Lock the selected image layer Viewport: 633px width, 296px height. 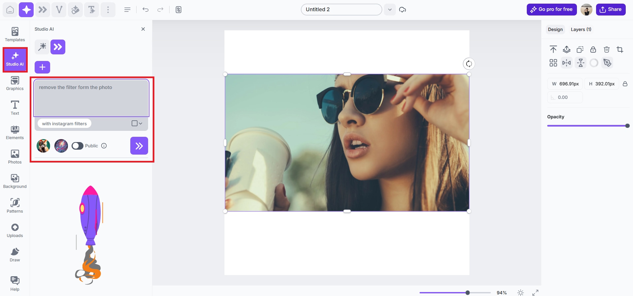click(x=593, y=49)
